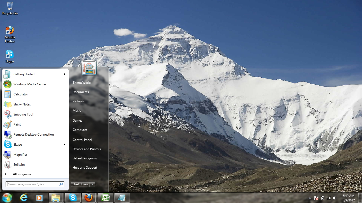Launch Calculator
This screenshot has width=362, height=203.
point(21,94)
